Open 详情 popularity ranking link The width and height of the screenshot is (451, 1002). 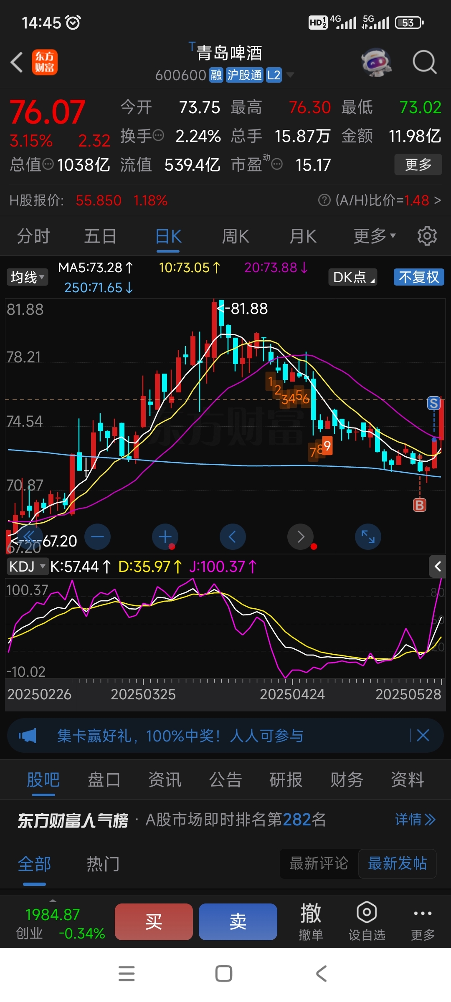coord(416,820)
